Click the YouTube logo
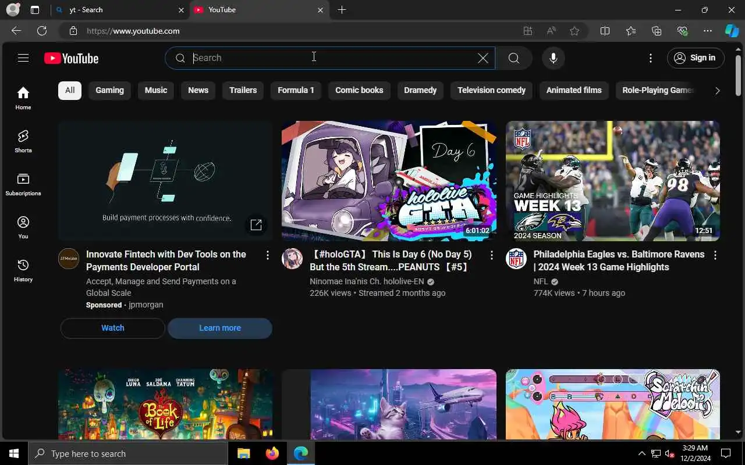This screenshot has height=465, width=745. pos(71,58)
